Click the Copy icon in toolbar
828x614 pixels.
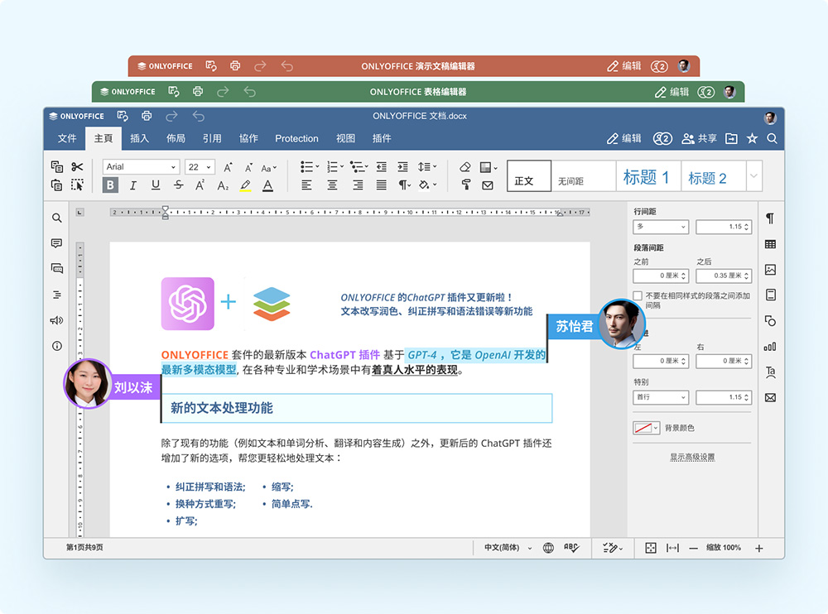coord(56,167)
